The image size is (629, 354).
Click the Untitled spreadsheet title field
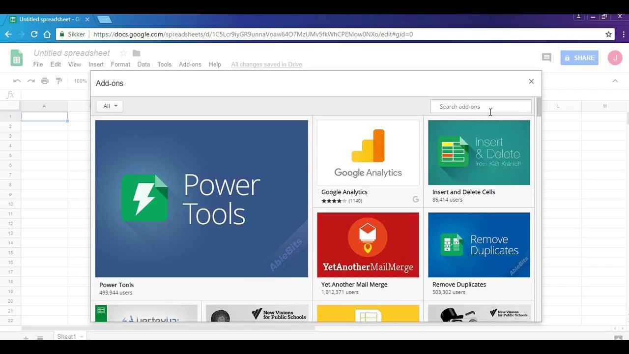(x=72, y=53)
